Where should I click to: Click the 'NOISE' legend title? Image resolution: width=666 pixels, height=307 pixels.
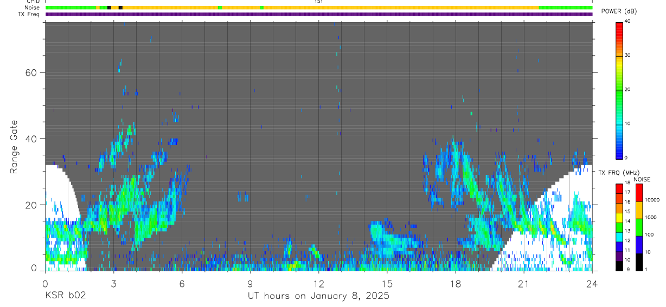pyautogui.click(x=642, y=179)
